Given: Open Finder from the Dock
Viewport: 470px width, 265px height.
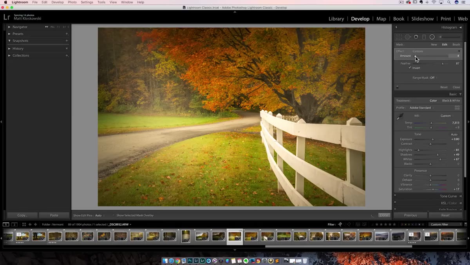Looking at the screenshot, I should pos(165,261).
